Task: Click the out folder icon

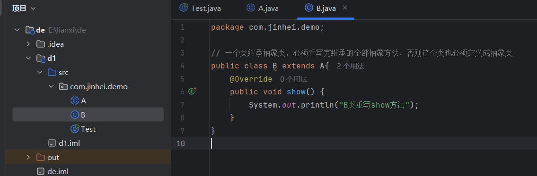Action: click(41, 157)
